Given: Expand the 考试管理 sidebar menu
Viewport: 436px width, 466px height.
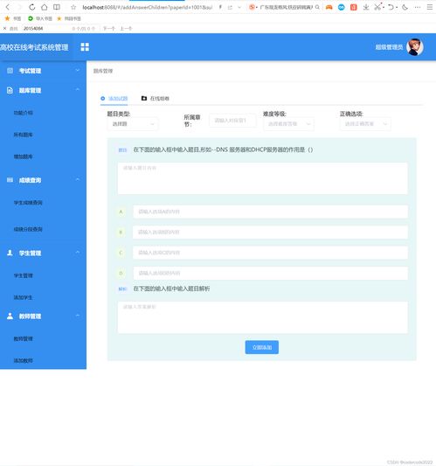Looking at the screenshot, I should (44, 71).
